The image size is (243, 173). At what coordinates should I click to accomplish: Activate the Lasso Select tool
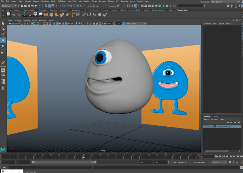(3, 29)
